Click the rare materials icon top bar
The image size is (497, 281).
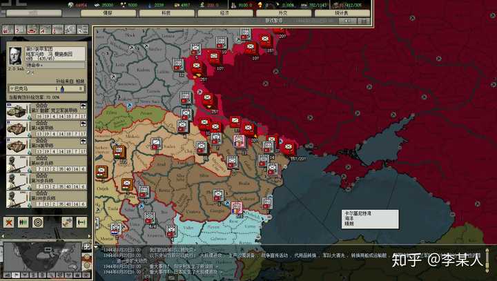pos(123,5)
